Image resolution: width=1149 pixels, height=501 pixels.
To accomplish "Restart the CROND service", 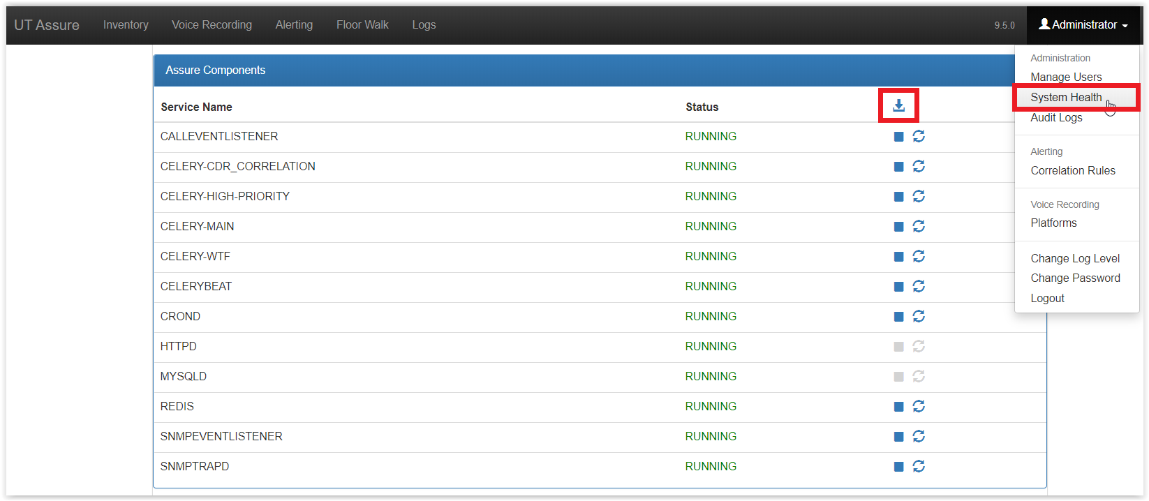I will pyautogui.click(x=919, y=316).
